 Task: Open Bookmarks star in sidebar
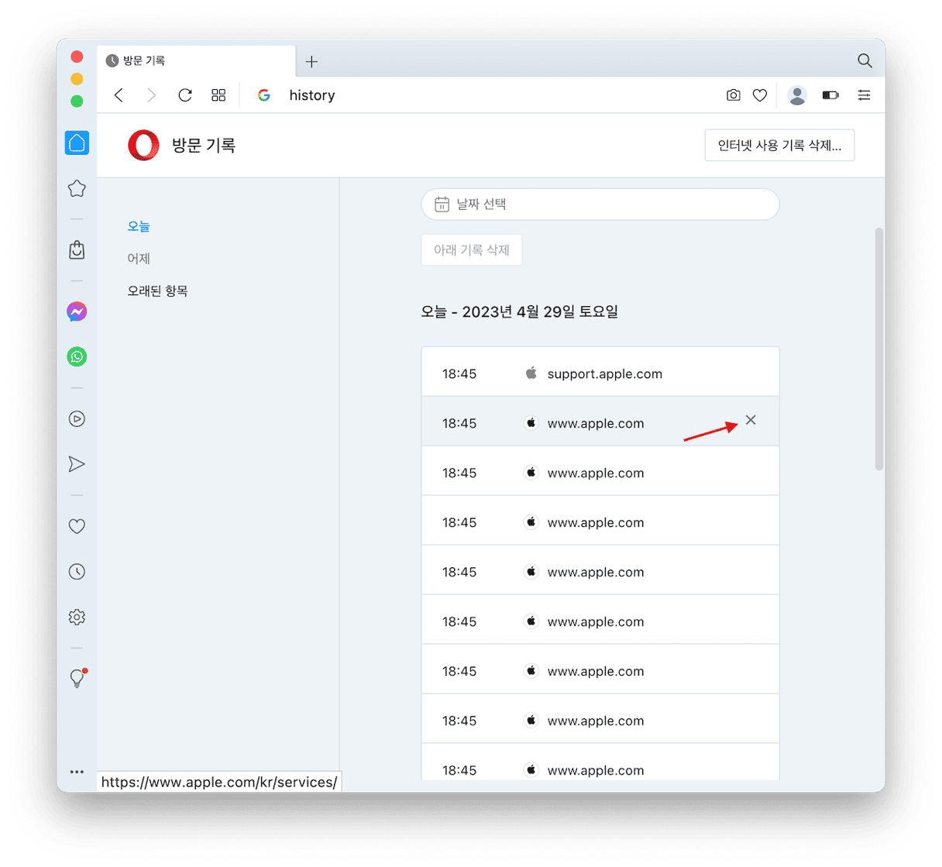77,188
